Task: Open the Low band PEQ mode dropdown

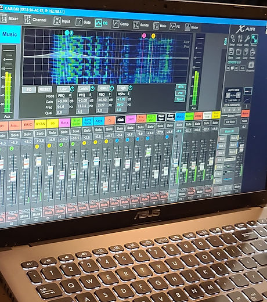Action: pyautogui.click(x=64, y=96)
